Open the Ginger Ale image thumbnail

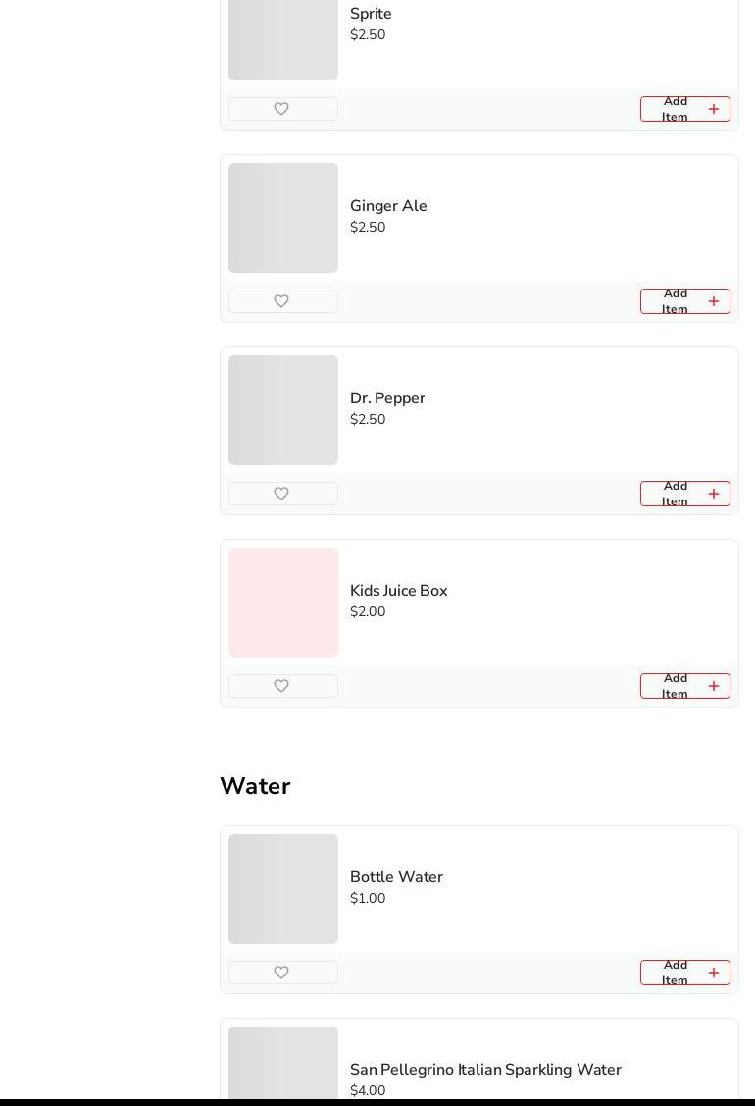click(x=283, y=218)
